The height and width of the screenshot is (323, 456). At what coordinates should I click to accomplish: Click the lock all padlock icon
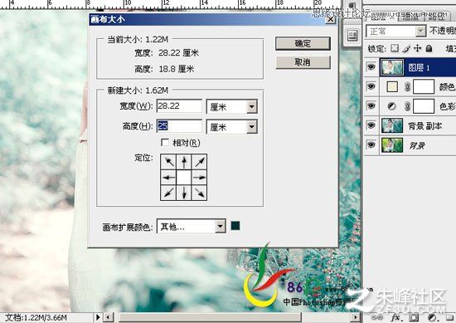(x=429, y=48)
